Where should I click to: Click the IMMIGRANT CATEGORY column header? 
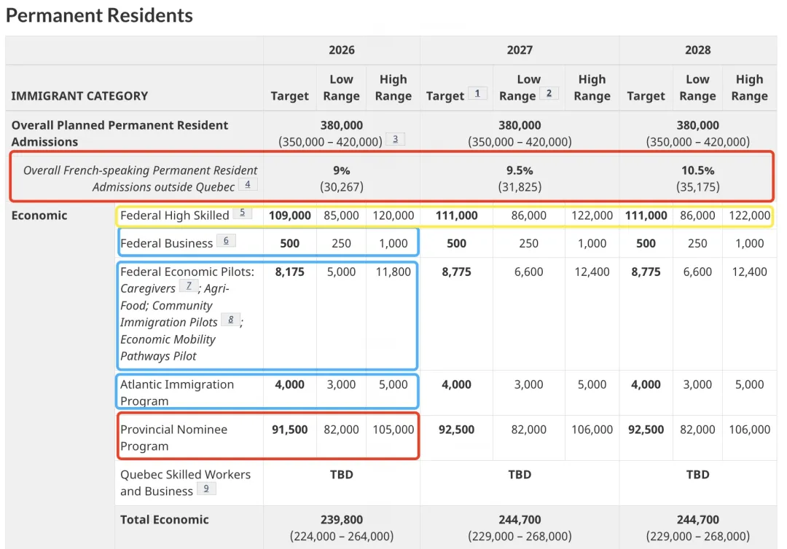point(79,96)
